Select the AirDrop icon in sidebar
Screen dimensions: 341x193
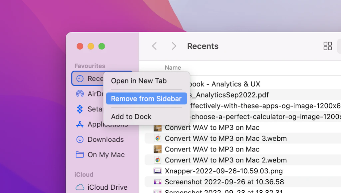point(80,94)
